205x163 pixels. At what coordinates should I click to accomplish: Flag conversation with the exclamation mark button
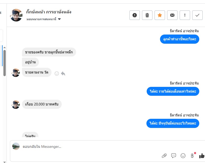click(x=185, y=15)
